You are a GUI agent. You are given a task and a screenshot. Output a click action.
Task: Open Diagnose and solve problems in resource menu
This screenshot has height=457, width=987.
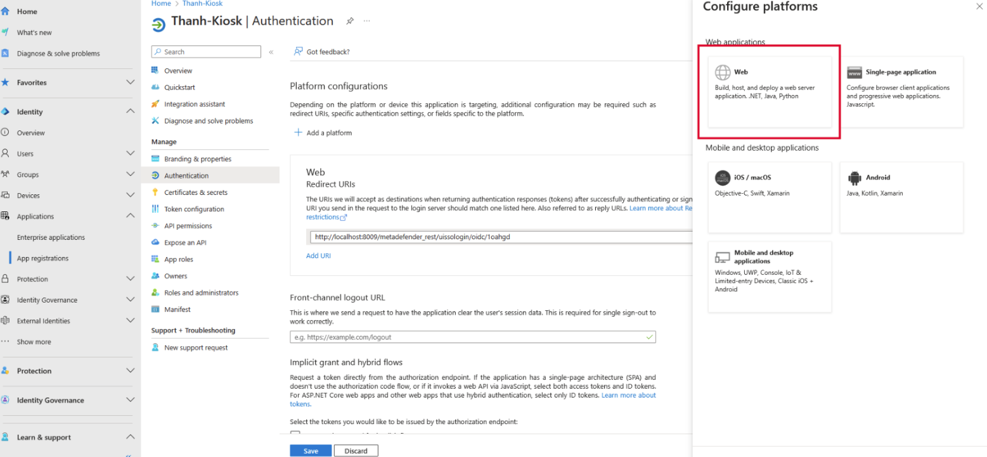210,121
